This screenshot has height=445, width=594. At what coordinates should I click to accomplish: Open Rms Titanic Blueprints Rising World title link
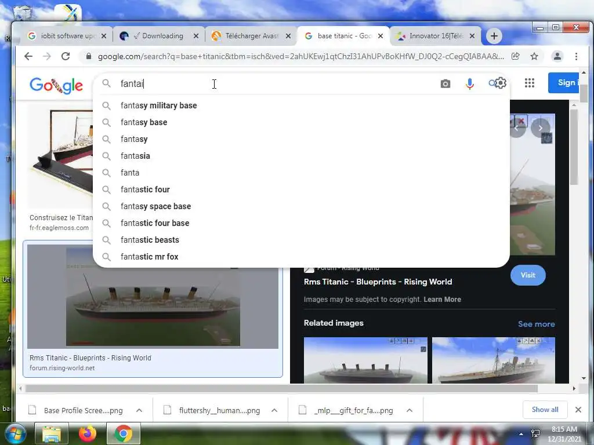tap(378, 282)
